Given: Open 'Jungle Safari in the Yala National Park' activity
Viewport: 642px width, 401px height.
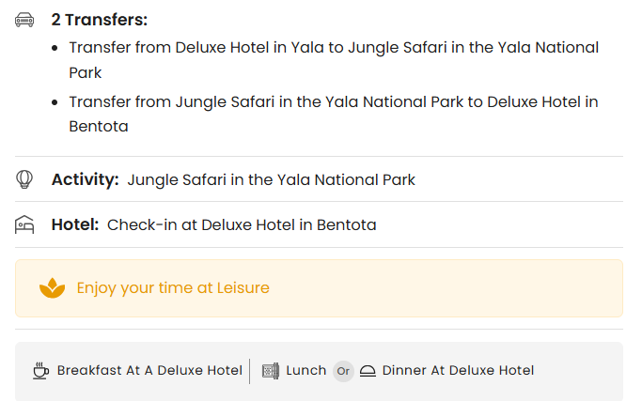Looking at the screenshot, I should [x=271, y=179].
